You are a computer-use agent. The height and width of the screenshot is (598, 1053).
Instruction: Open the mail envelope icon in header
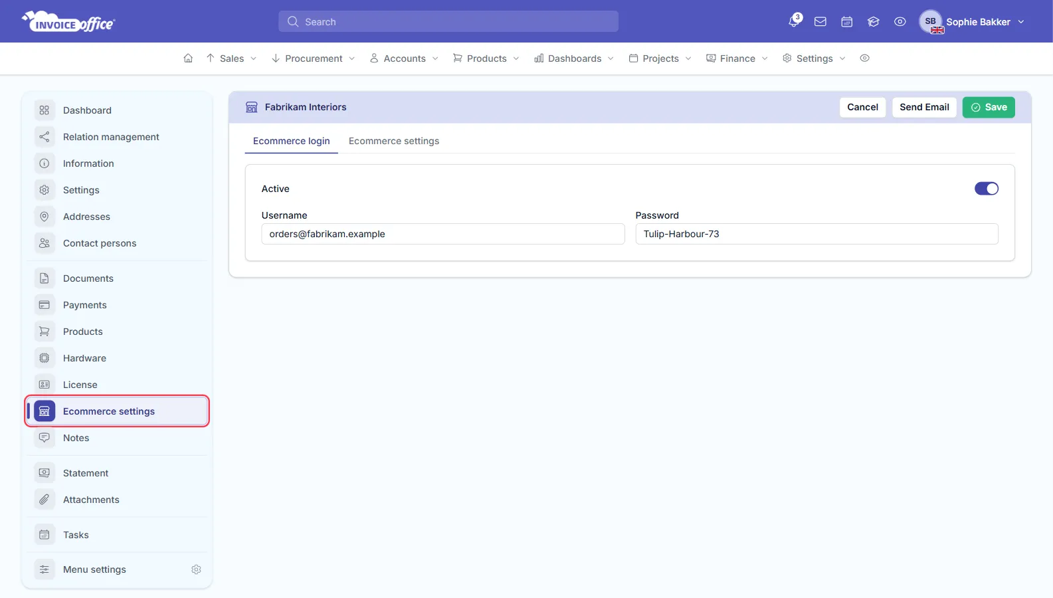[x=820, y=22]
